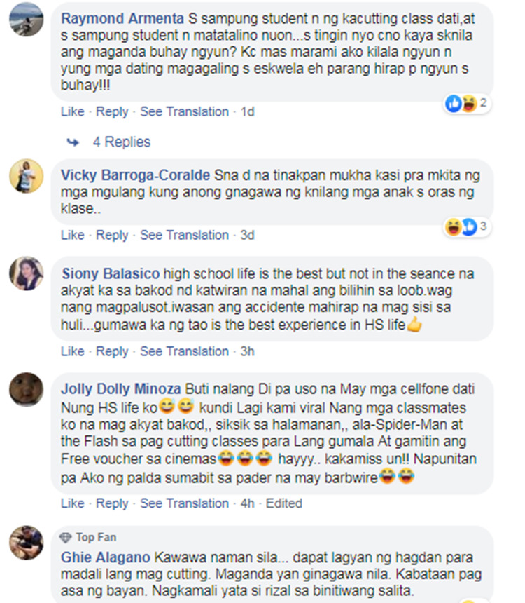
Task: See Translation of Raymond Armenta's comment
Action: [x=184, y=111]
